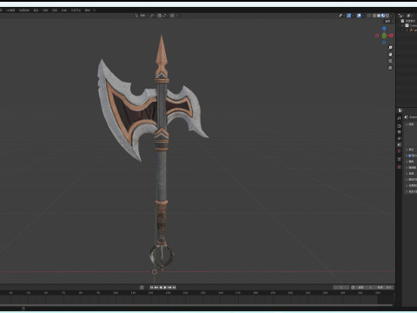Click the positive red X axis gizmo ball
Screen dimensions: 417x313
coord(391,36)
